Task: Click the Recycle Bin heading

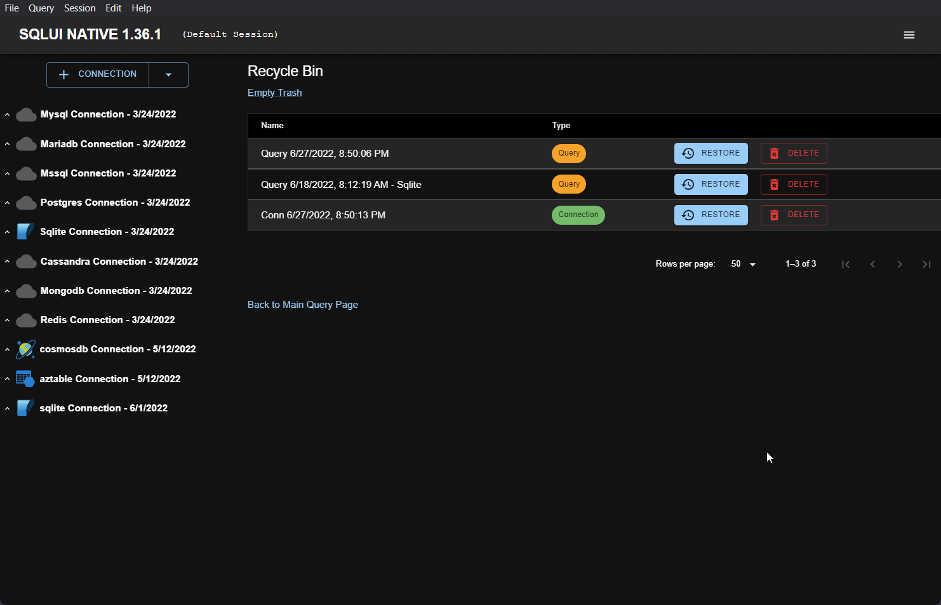Action: tap(285, 71)
